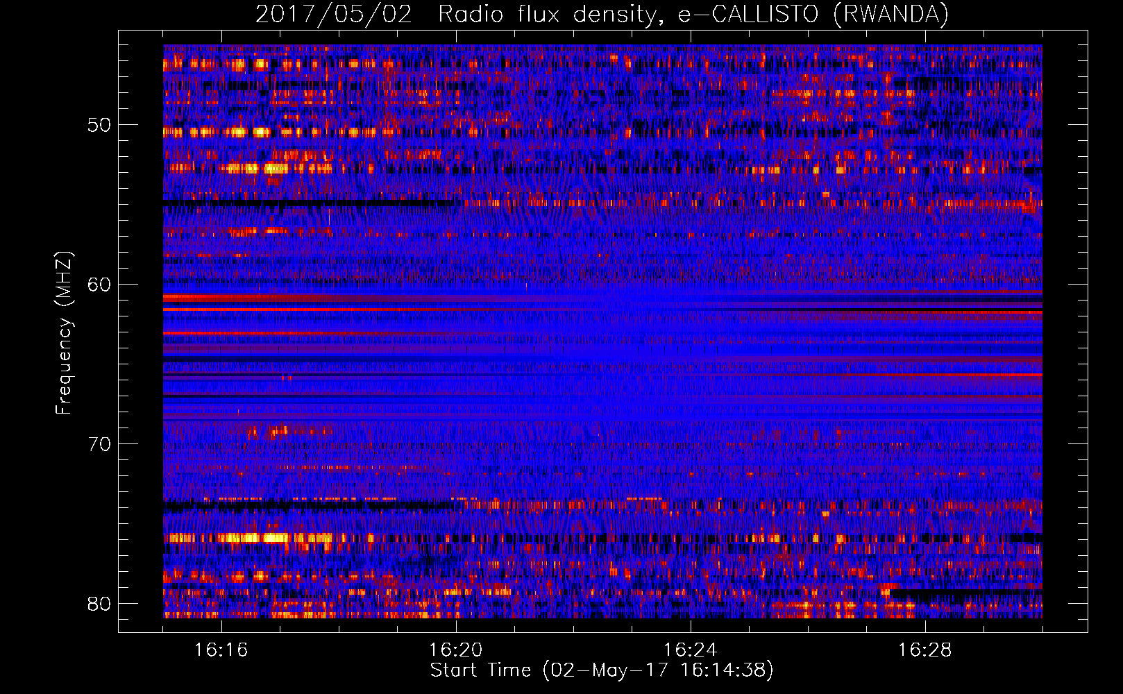Image resolution: width=1123 pixels, height=694 pixels.
Task: Click the "Start Time (02-May-17 16:14:38)" label
Action: point(602,670)
